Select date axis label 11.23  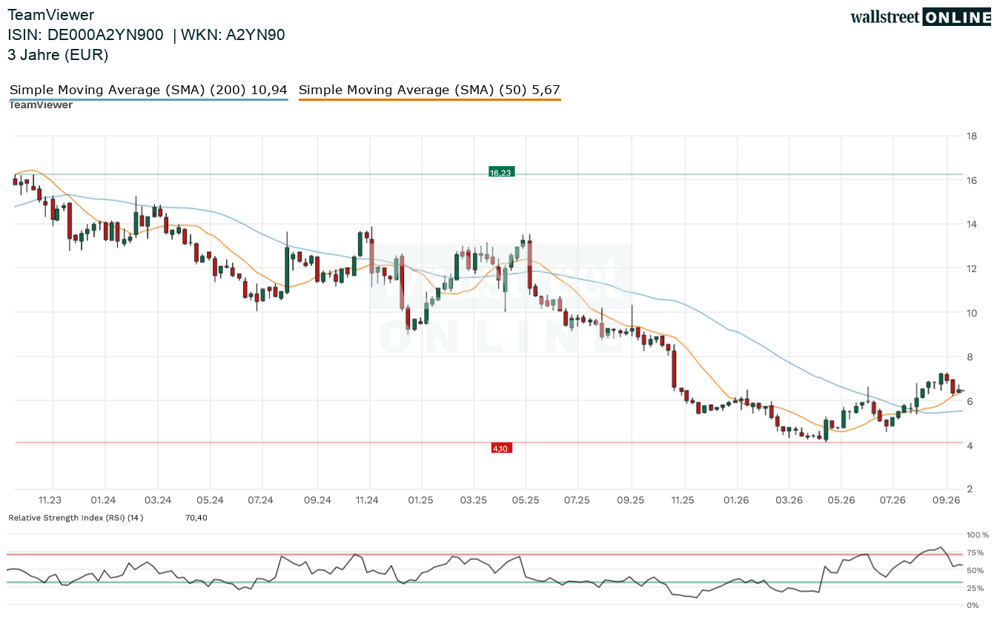tap(50, 500)
